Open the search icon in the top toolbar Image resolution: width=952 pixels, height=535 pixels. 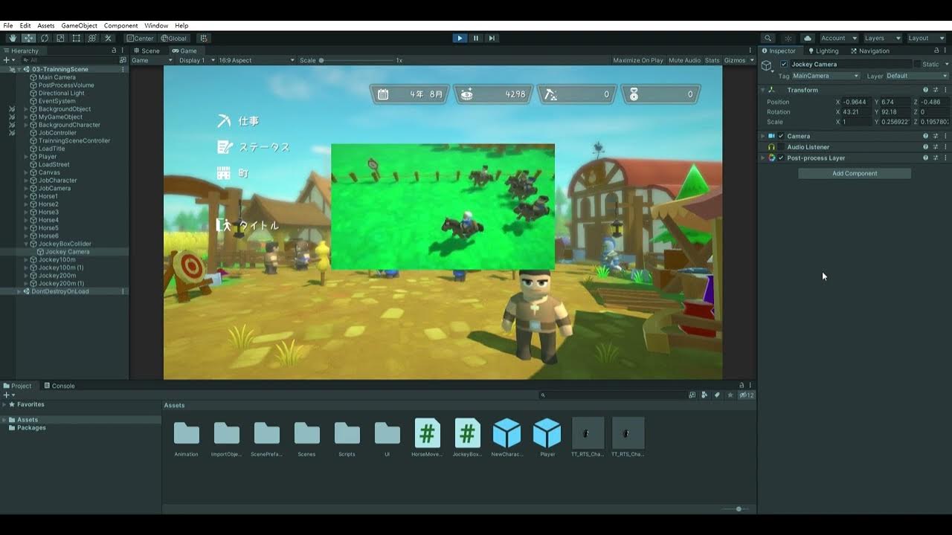pyautogui.click(x=768, y=38)
